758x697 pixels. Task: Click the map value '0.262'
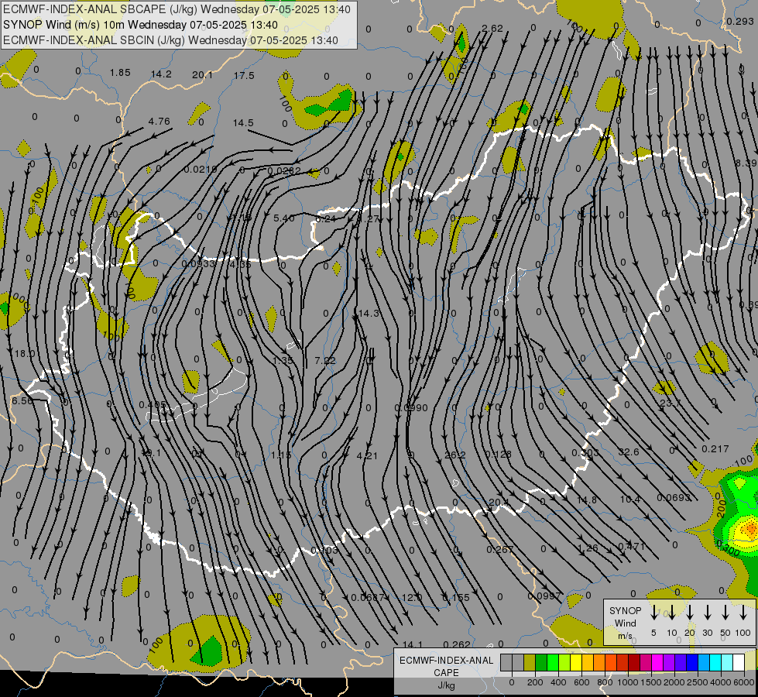coord(456,644)
